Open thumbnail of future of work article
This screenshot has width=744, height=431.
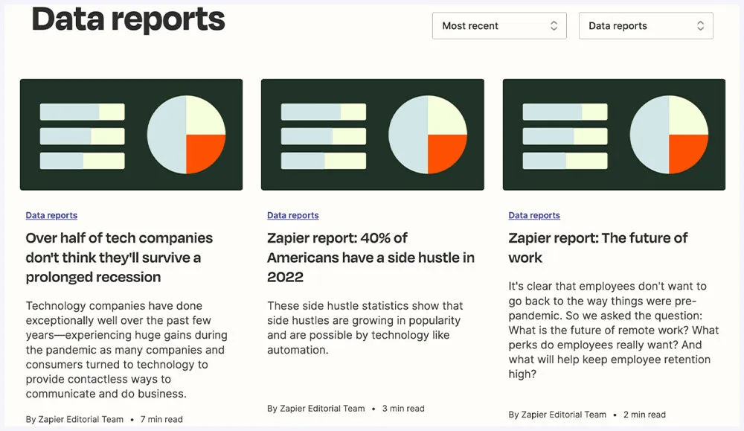click(614, 135)
